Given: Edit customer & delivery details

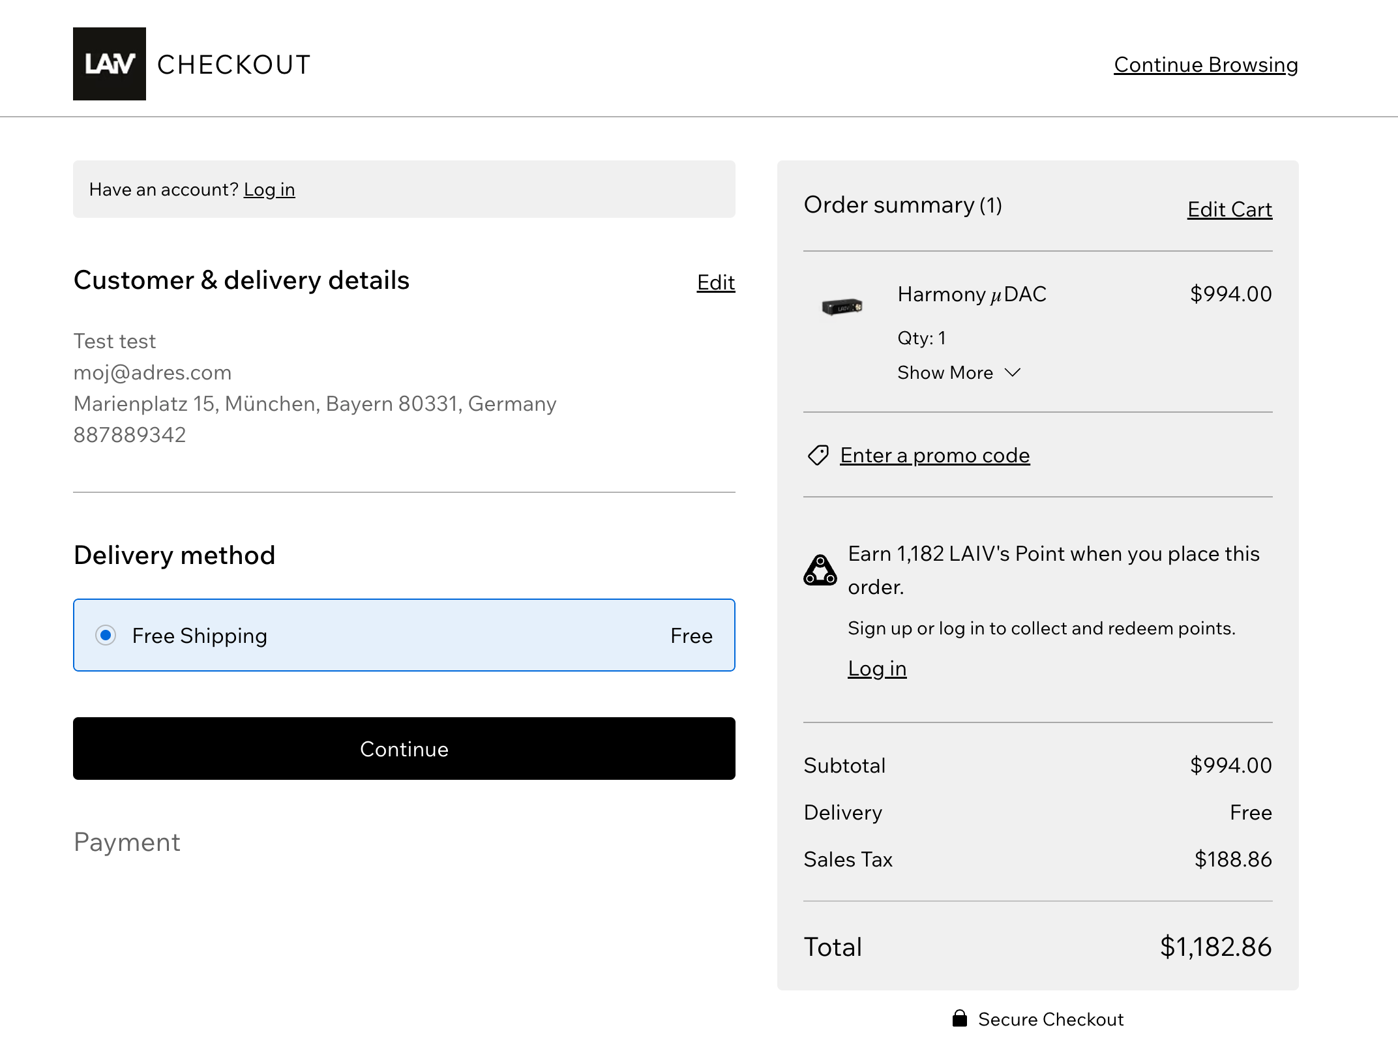Looking at the screenshot, I should click(715, 282).
